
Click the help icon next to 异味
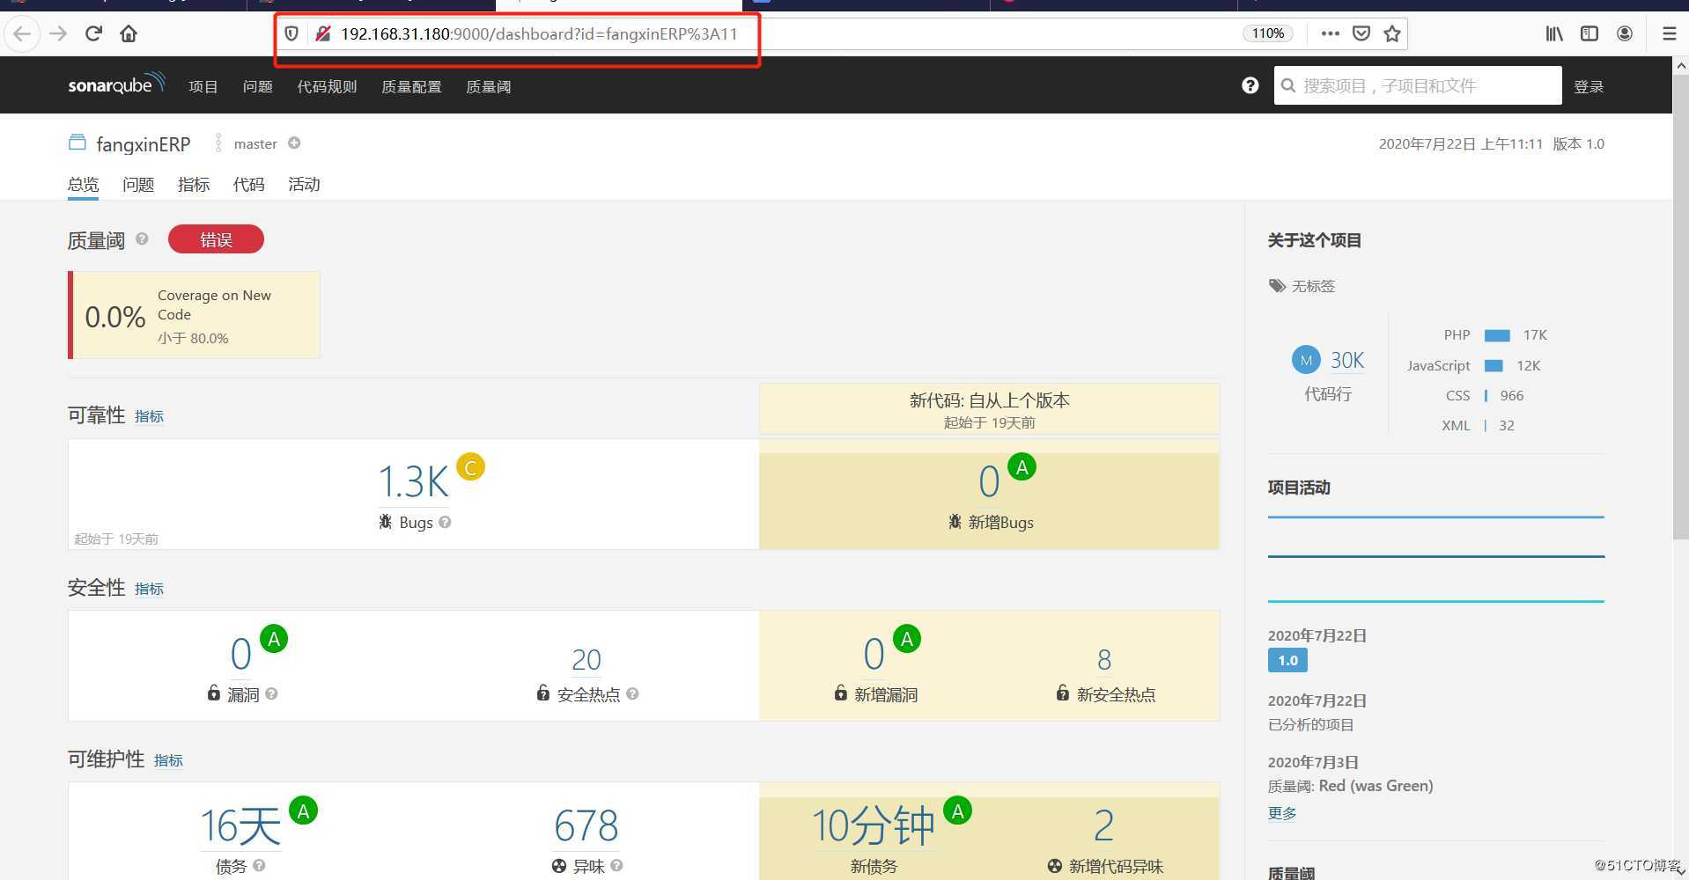tap(616, 865)
